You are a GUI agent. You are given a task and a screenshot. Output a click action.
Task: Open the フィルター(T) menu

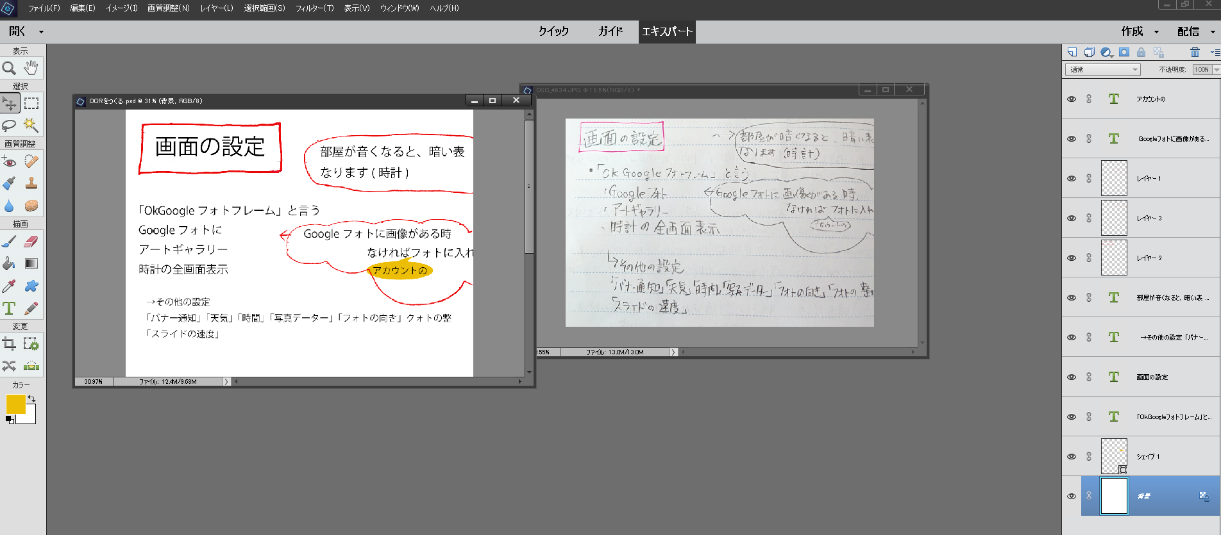tap(315, 8)
